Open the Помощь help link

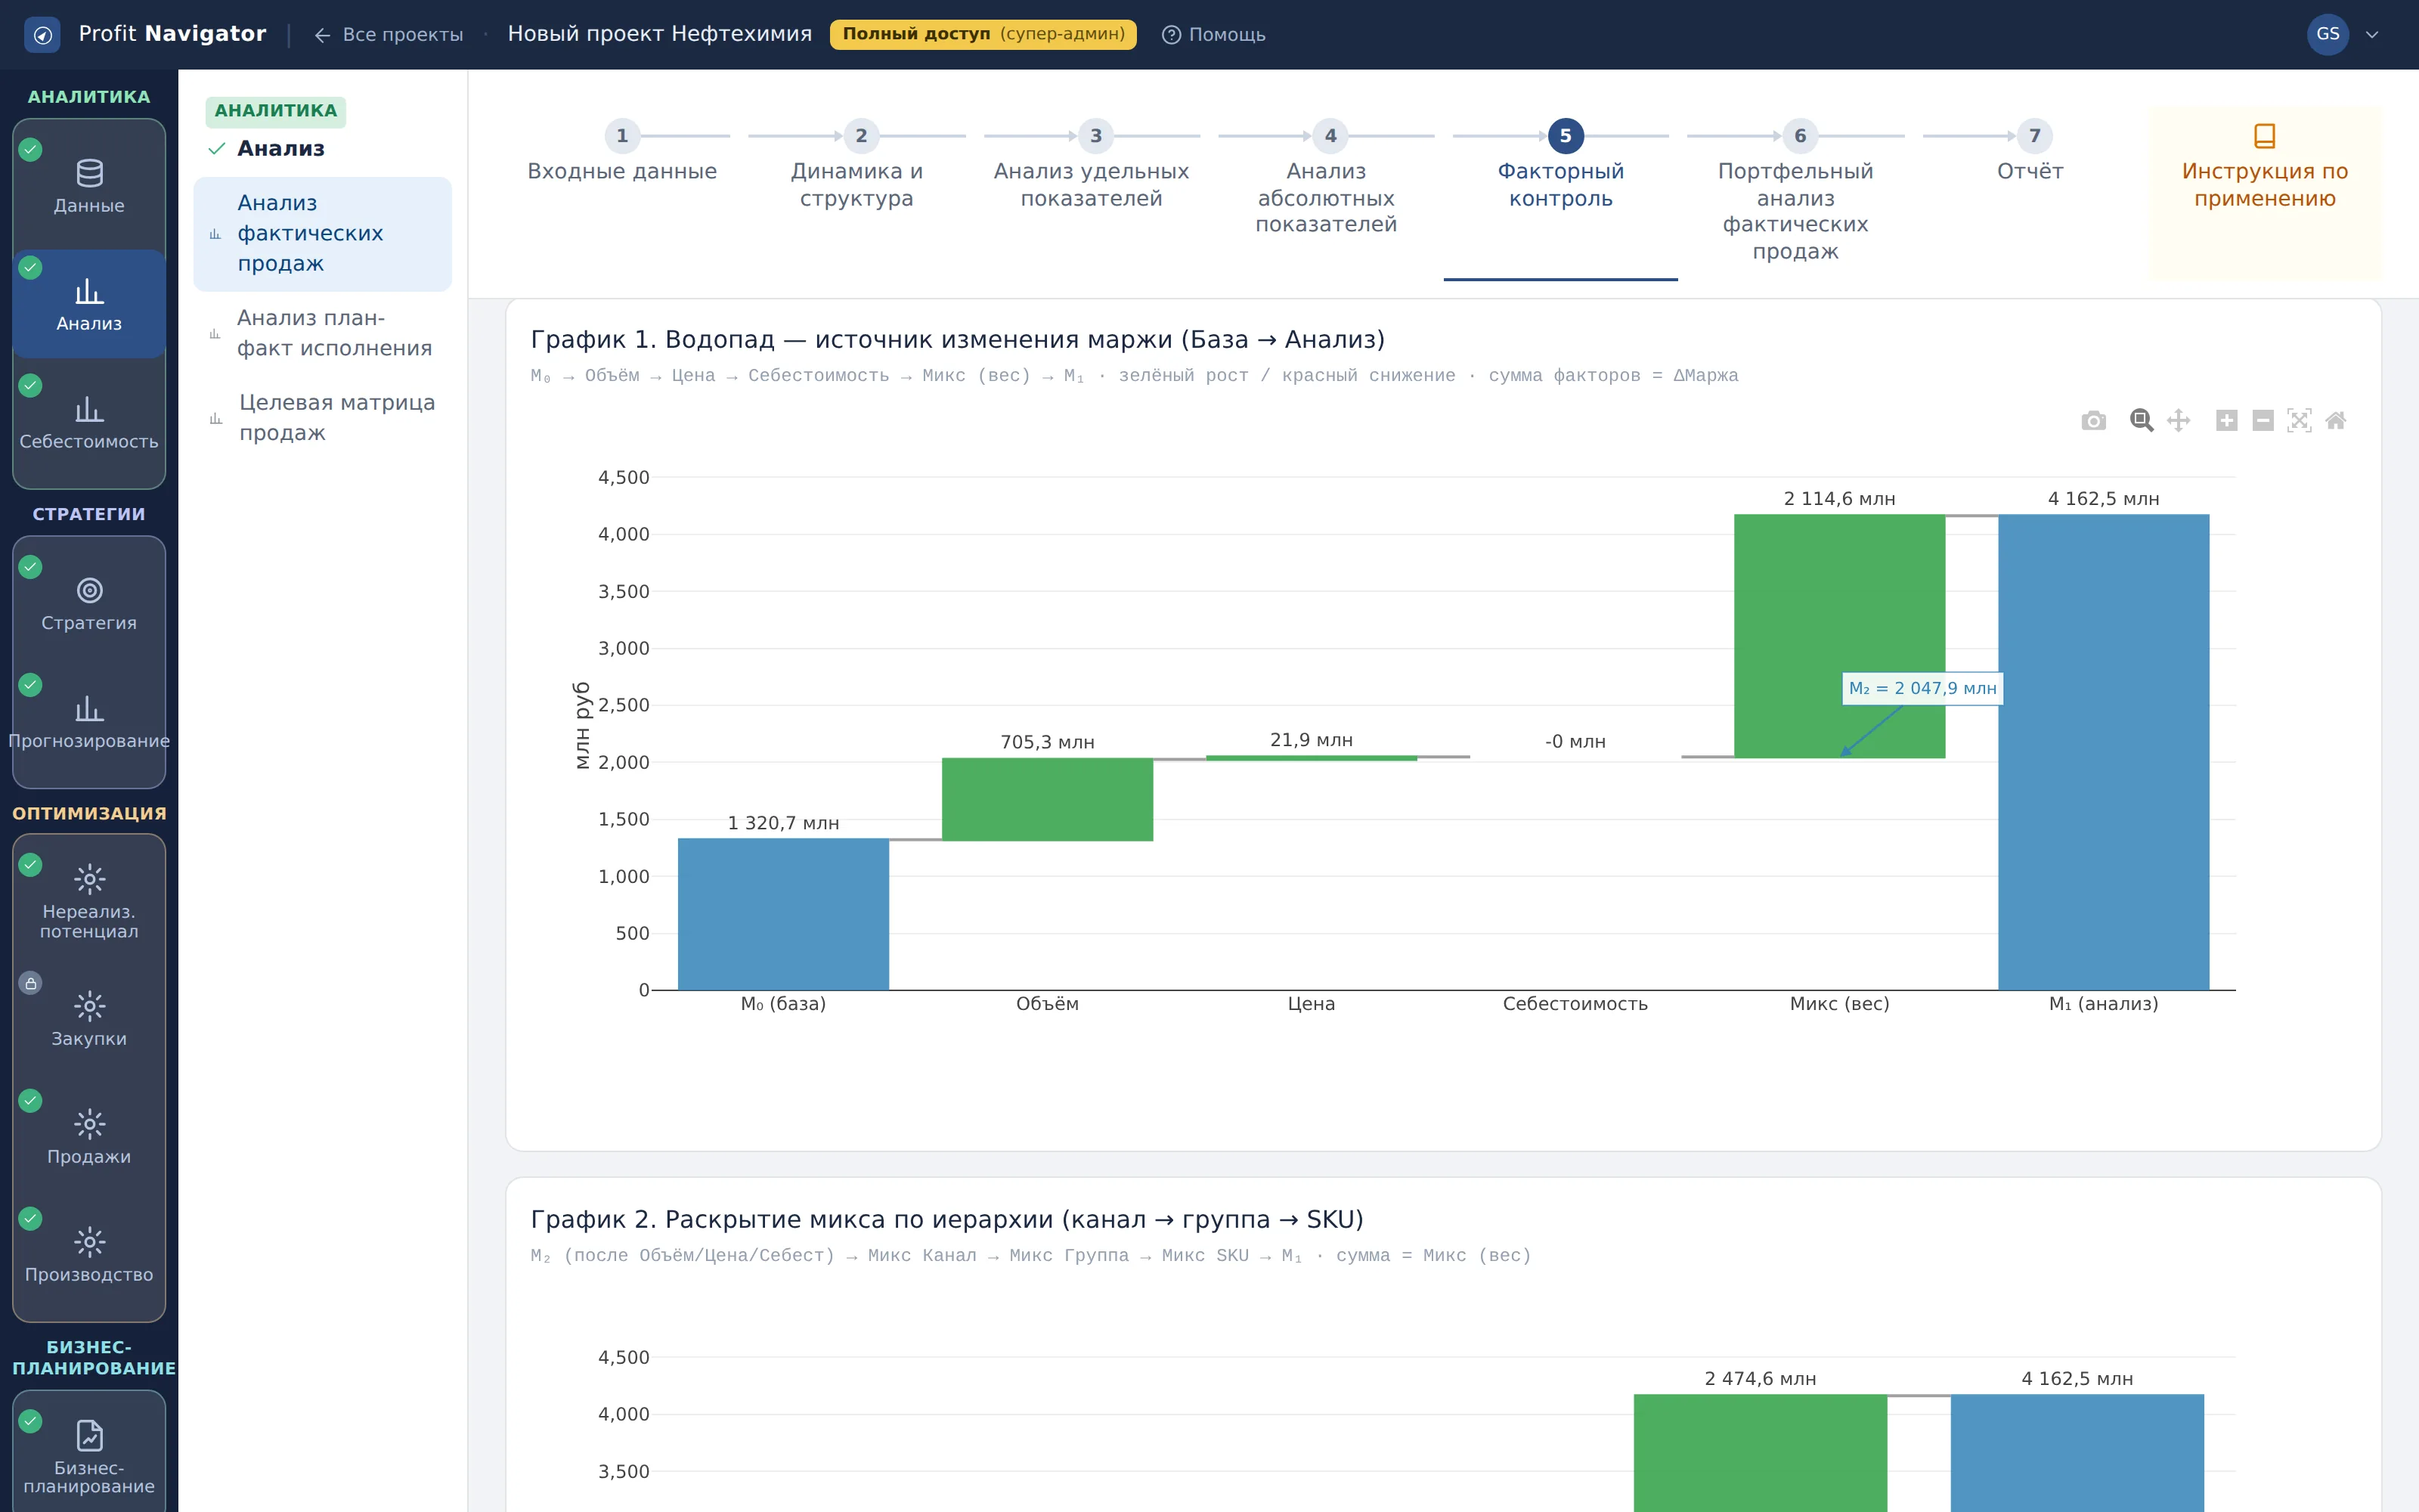(x=1213, y=35)
